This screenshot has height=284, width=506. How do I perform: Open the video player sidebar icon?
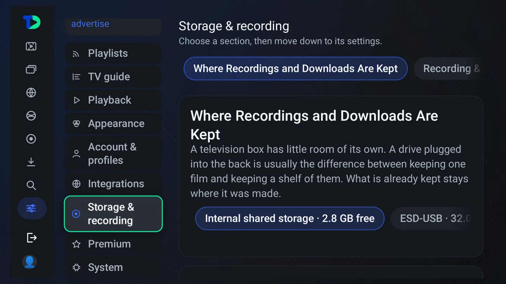coord(31,46)
